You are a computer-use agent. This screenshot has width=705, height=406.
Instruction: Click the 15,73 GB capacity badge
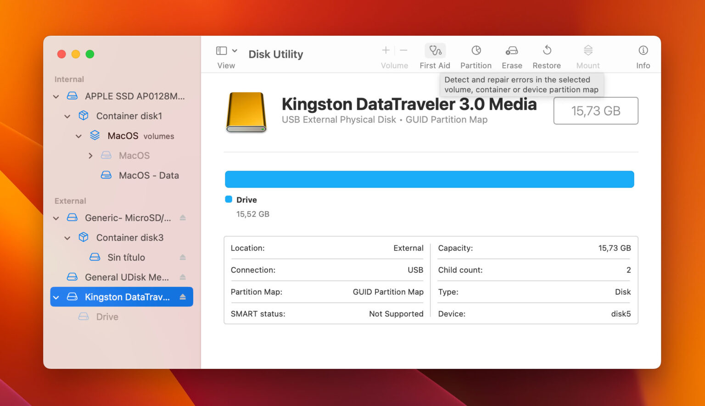tap(595, 111)
